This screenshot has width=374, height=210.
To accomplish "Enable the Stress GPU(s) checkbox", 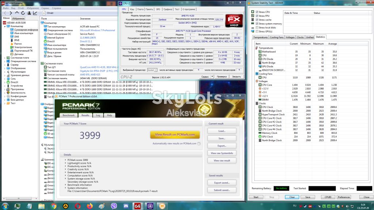I will 257,31.
